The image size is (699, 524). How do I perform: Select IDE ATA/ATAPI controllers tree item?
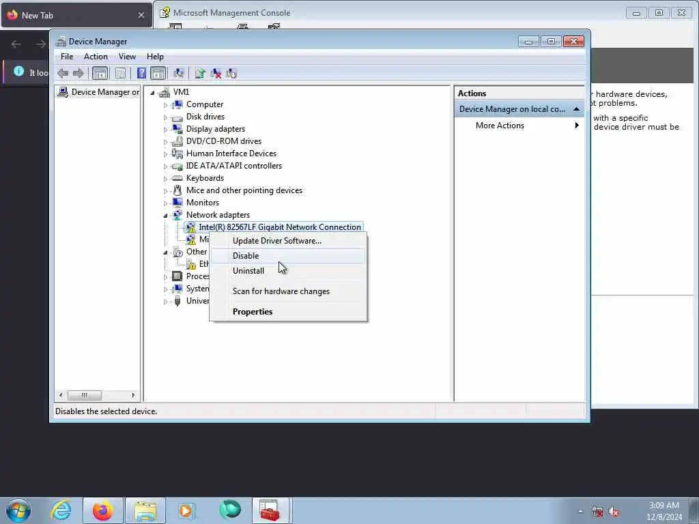click(234, 166)
